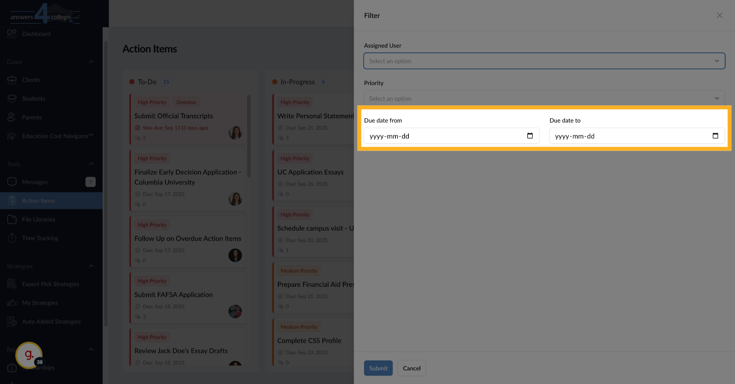Open the Time Tracking tool
This screenshot has width=735, height=384.
[x=40, y=238]
